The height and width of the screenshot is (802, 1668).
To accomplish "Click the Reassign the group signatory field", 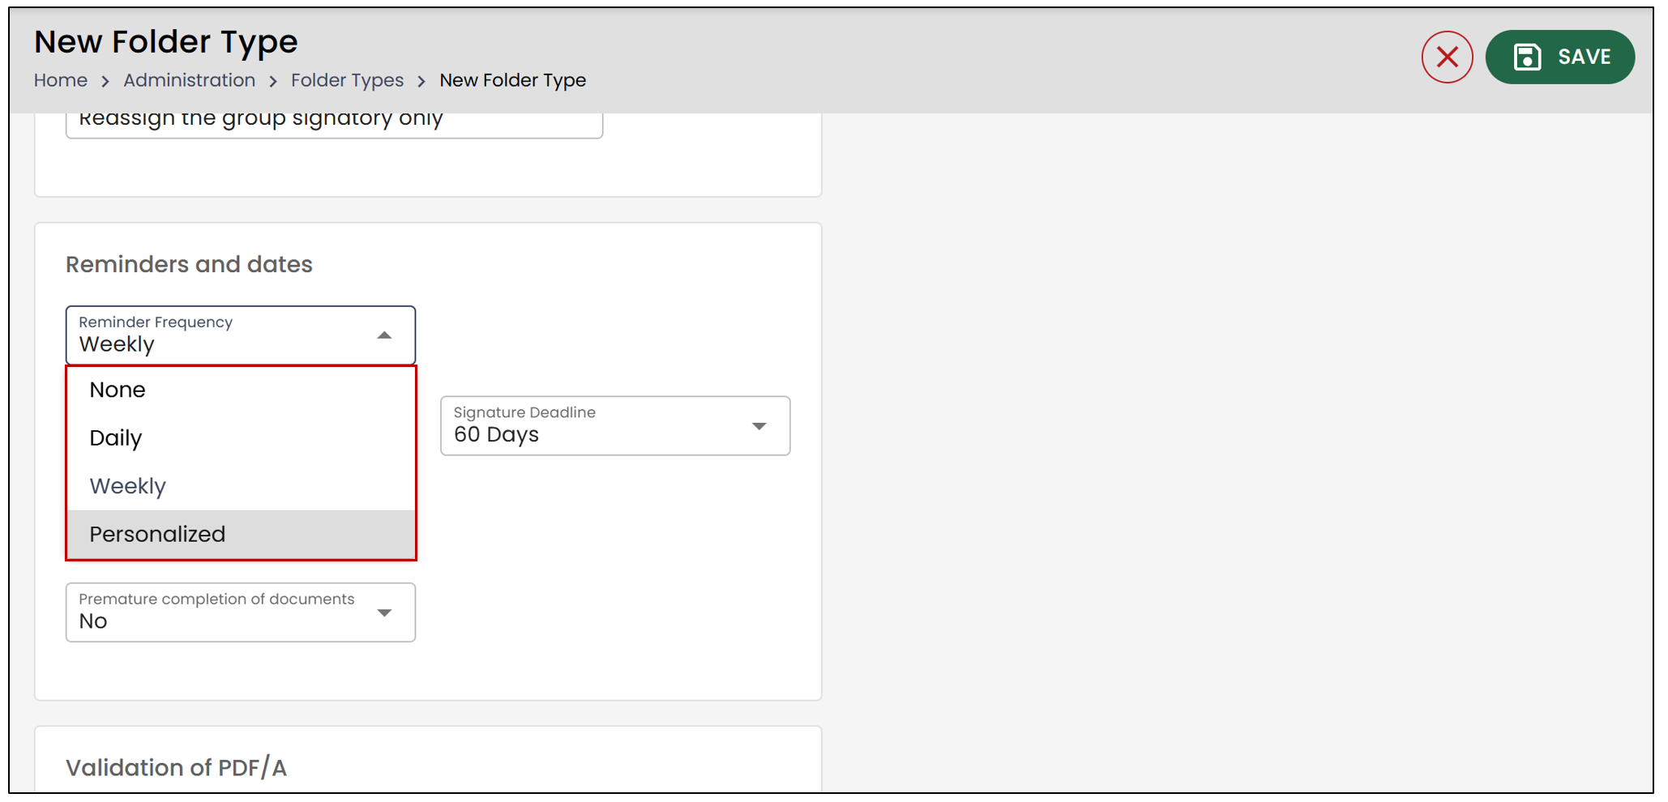I will [334, 122].
